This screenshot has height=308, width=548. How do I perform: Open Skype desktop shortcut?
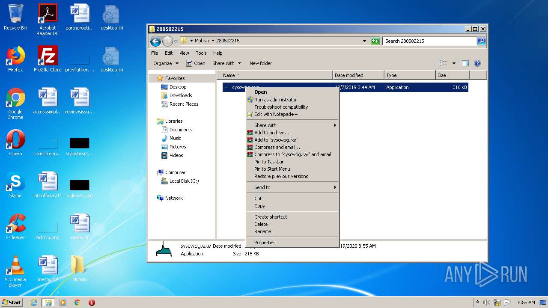click(x=15, y=185)
